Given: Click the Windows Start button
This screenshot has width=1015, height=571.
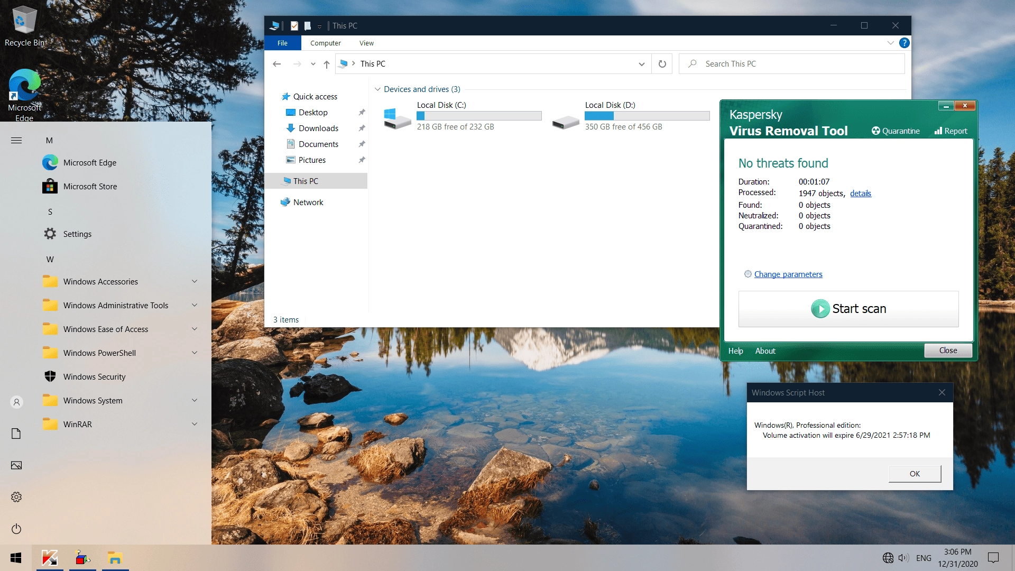Looking at the screenshot, I should [16, 558].
